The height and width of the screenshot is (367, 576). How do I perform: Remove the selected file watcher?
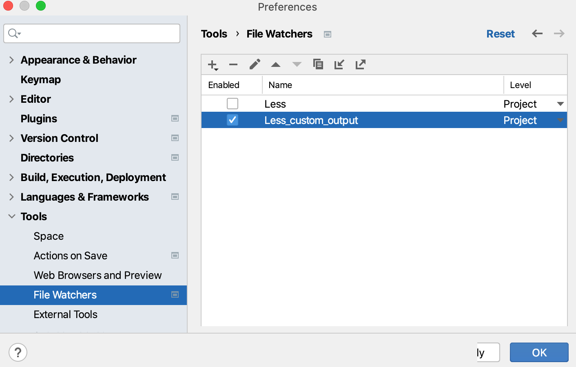pyautogui.click(x=233, y=64)
